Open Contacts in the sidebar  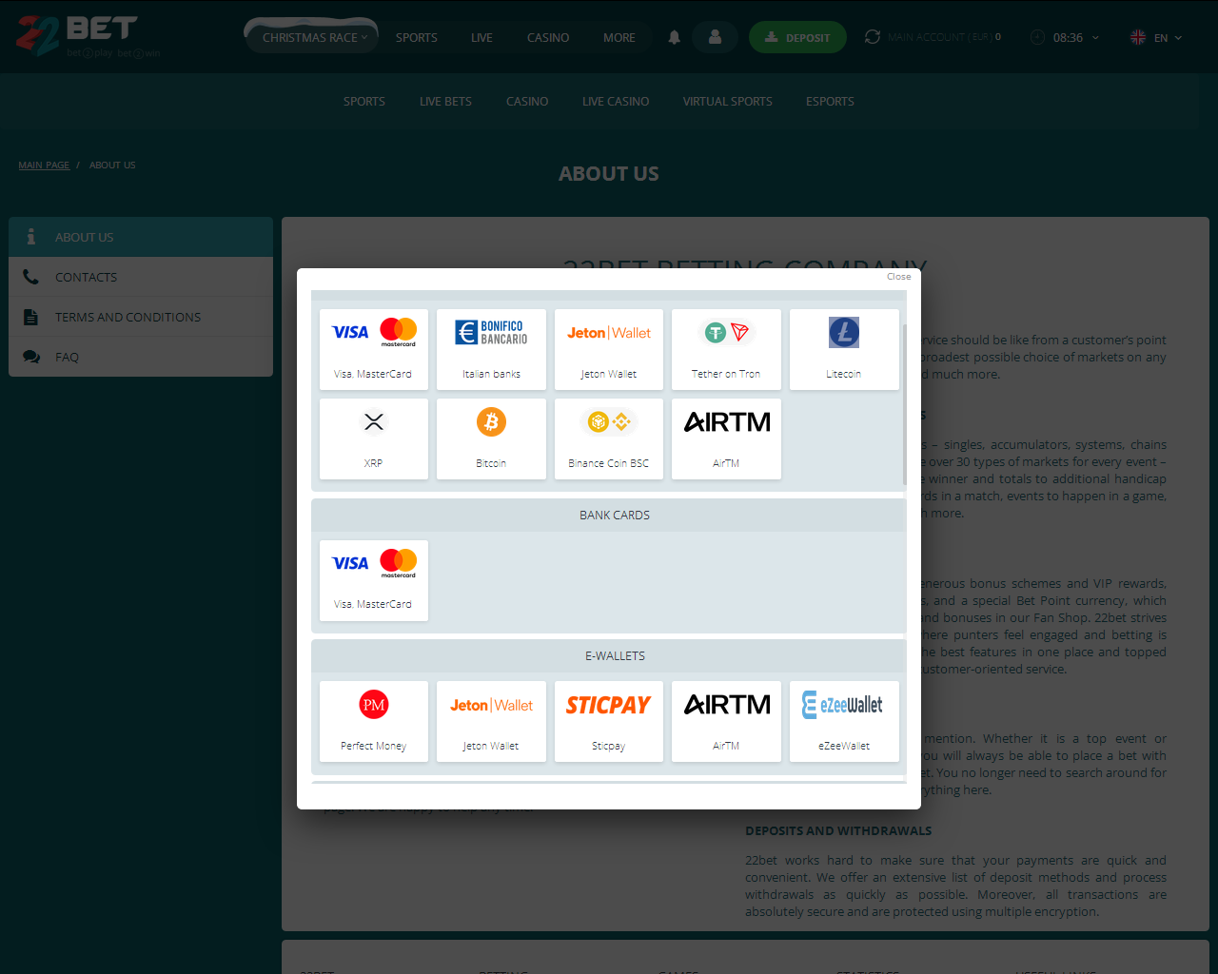coord(141,277)
